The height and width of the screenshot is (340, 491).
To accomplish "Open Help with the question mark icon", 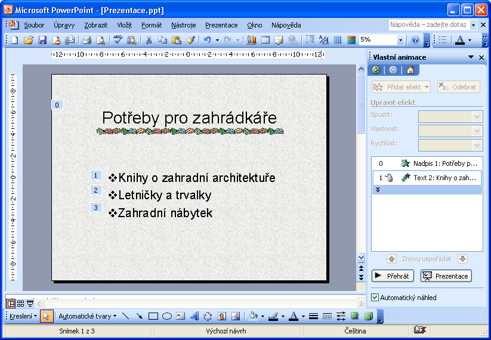I will pos(415,40).
